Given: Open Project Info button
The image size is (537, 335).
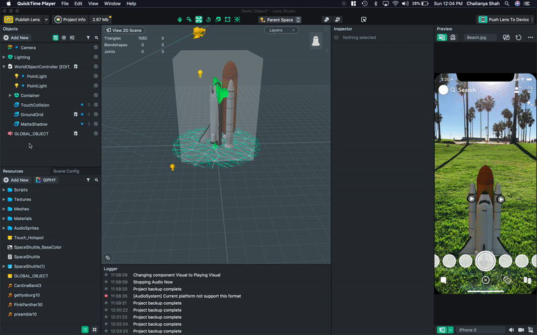Looking at the screenshot, I should point(70,19).
